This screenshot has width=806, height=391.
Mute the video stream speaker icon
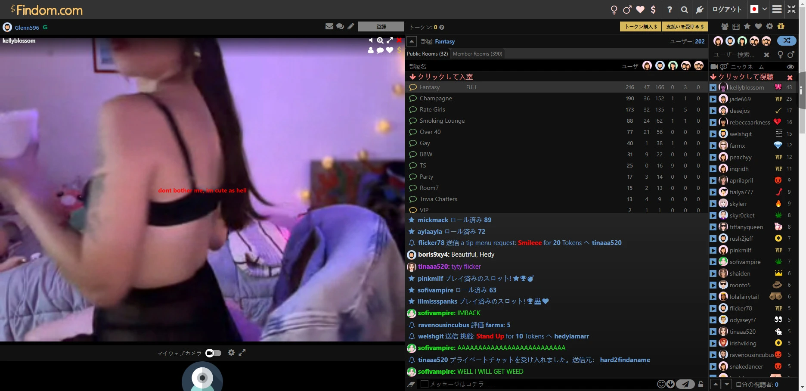pos(371,40)
